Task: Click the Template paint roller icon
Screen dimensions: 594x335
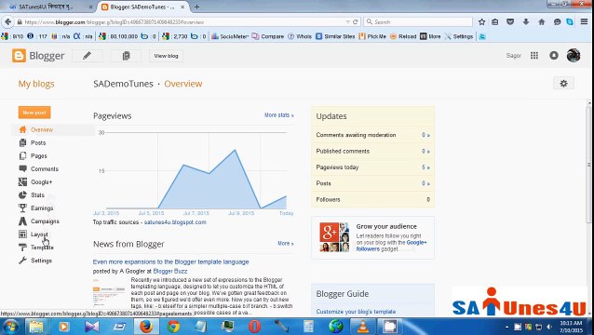Action: tap(22, 248)
